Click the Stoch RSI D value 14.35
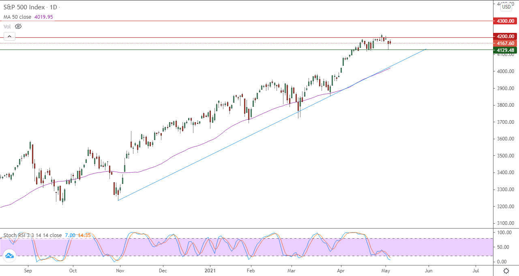519x276 pixels. tap(84, 235)
